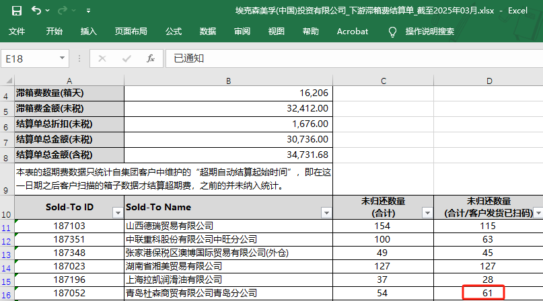Click cell 结算单总折扣(未税)
This screenshot has width=543, height=301.
[x=69, y=124]
